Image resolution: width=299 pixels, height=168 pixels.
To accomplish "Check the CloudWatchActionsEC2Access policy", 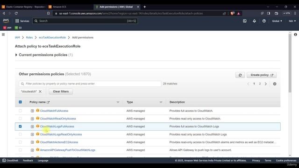I will coord(20,142).
